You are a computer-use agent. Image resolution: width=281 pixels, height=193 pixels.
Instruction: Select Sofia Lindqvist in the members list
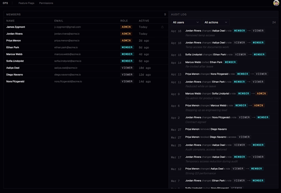click(x=15, y=61)
